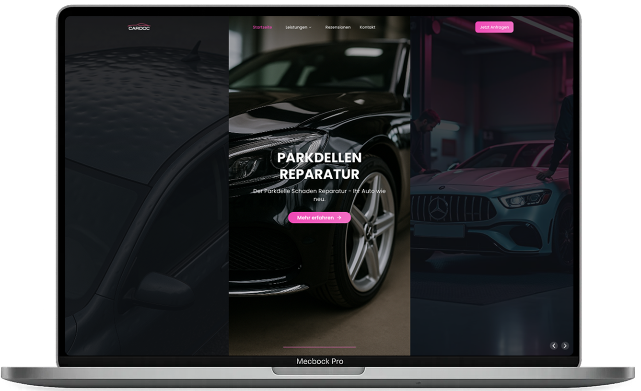Viewport: 641px width, 391px height.
Task: Advance to the next slide arrow
Action: pos(565,345)
